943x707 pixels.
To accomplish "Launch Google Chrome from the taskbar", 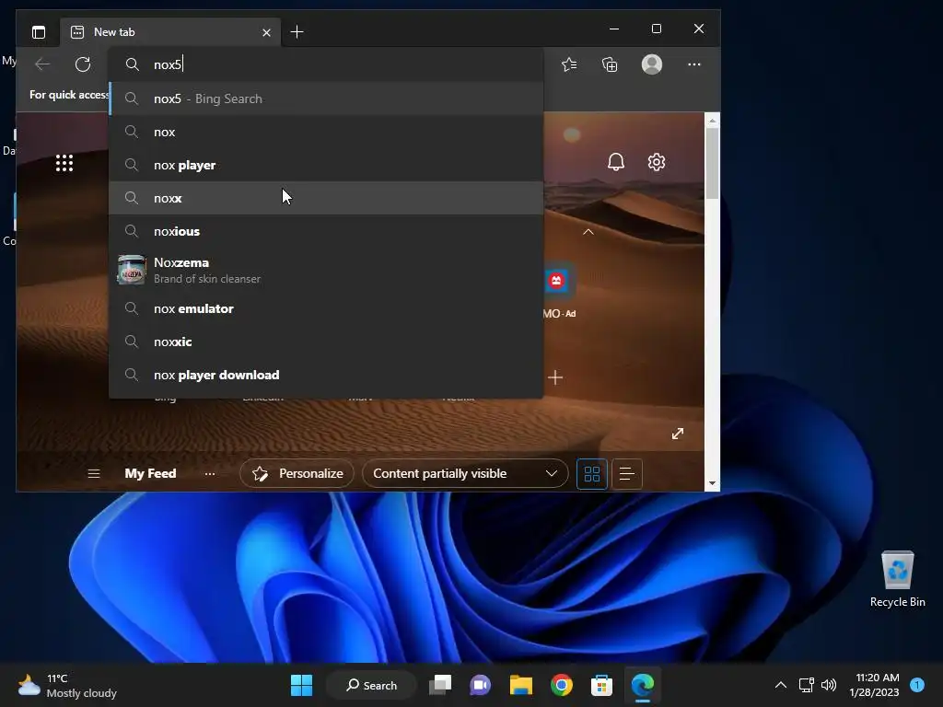I will click(561, 685).
